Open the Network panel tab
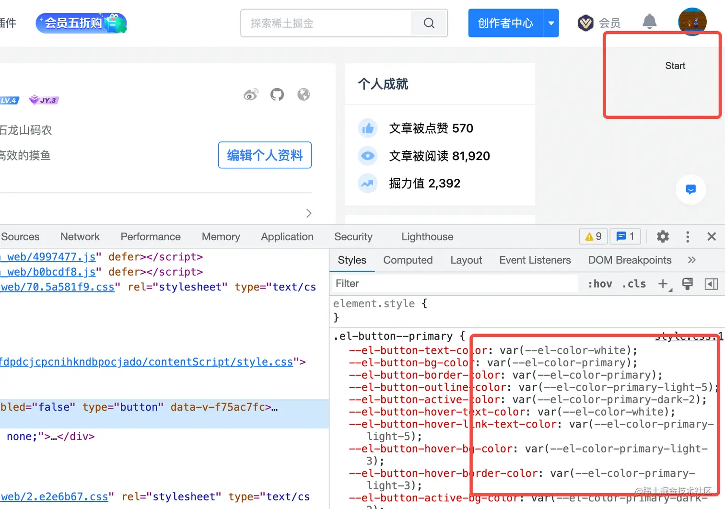Image resolution: width=725 pixels, height=509 pixels. [80, 237]
